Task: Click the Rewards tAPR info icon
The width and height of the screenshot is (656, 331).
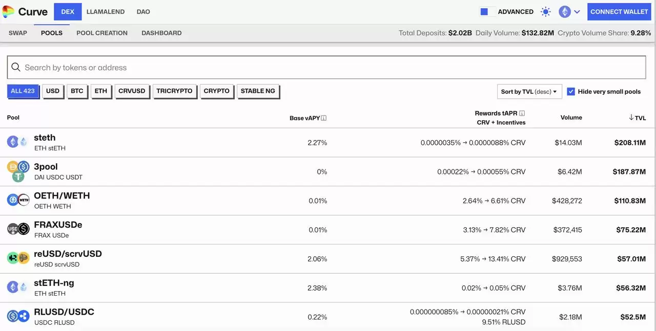Action: click(522, 114)
